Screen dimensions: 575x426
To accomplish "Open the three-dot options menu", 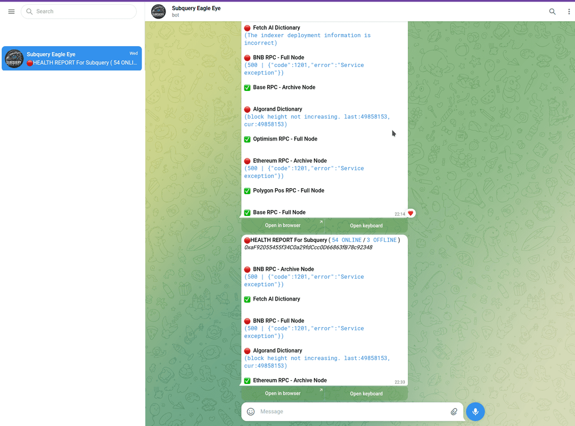I will 569,11.
